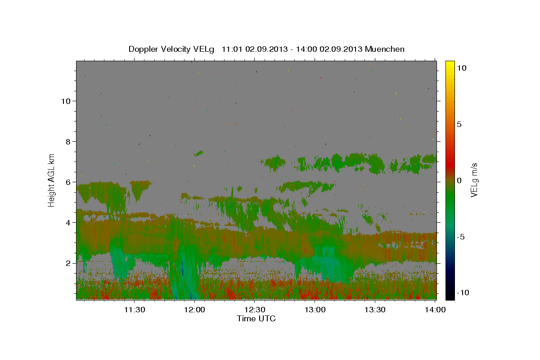Screen dimensions: 540x360
Task: Click the colorbar label '-10'
Action: (x=463, y=292)
